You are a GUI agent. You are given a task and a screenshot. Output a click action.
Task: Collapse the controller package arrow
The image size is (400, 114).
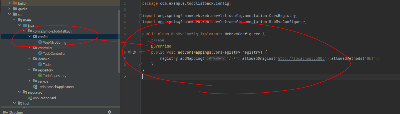pyautogui.click(x=29, y=48)
